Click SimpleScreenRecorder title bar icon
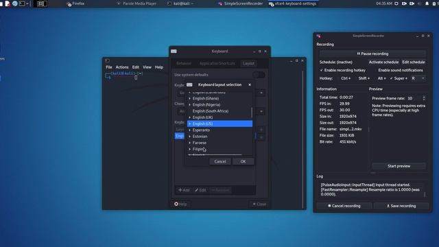This screenshot has width=439, height=247. tap(318, 36)
